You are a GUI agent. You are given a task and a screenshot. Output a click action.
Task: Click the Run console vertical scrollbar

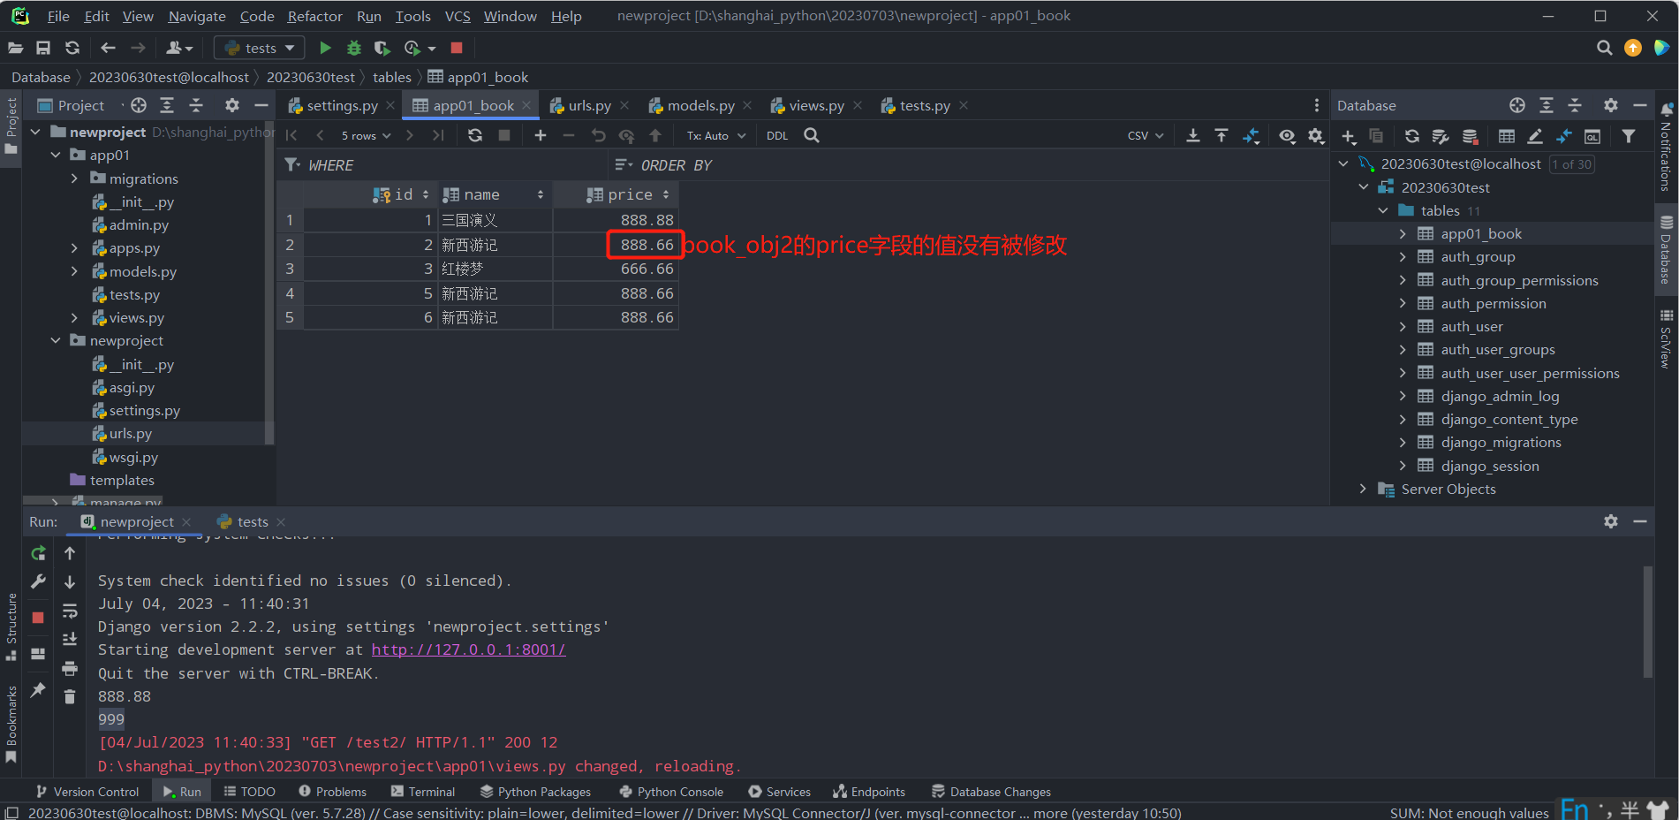click(1647, 622)
